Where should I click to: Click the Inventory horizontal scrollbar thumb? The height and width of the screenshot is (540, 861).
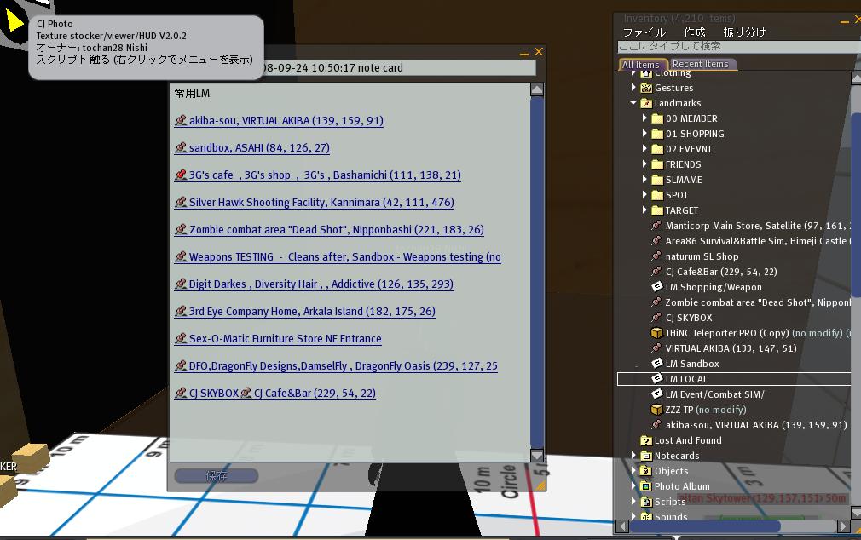705,526
